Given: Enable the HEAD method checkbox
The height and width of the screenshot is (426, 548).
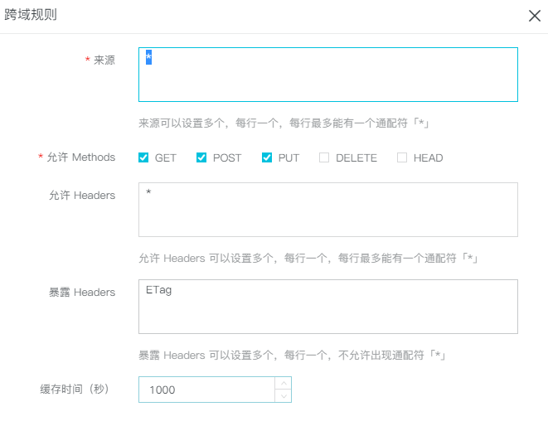Looking at the screenshot, I should pos(402,157).
